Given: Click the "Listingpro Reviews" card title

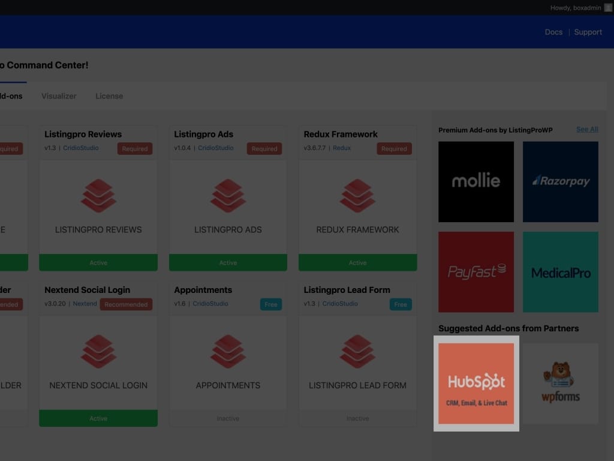Looking at the screenshot, I should pyautogui.click(x=83, y=134).
